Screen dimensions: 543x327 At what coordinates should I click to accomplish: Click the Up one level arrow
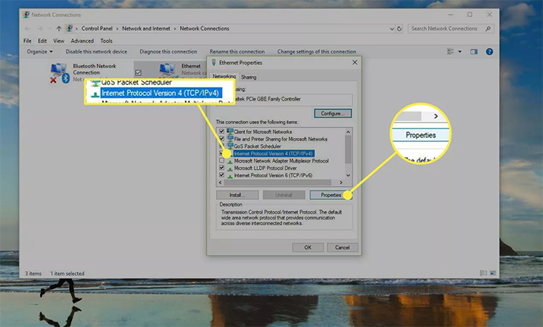click(59, 29)
